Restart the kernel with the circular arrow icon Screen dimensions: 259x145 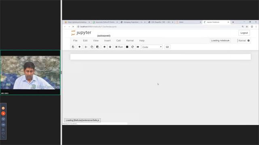tap(132, 47)
